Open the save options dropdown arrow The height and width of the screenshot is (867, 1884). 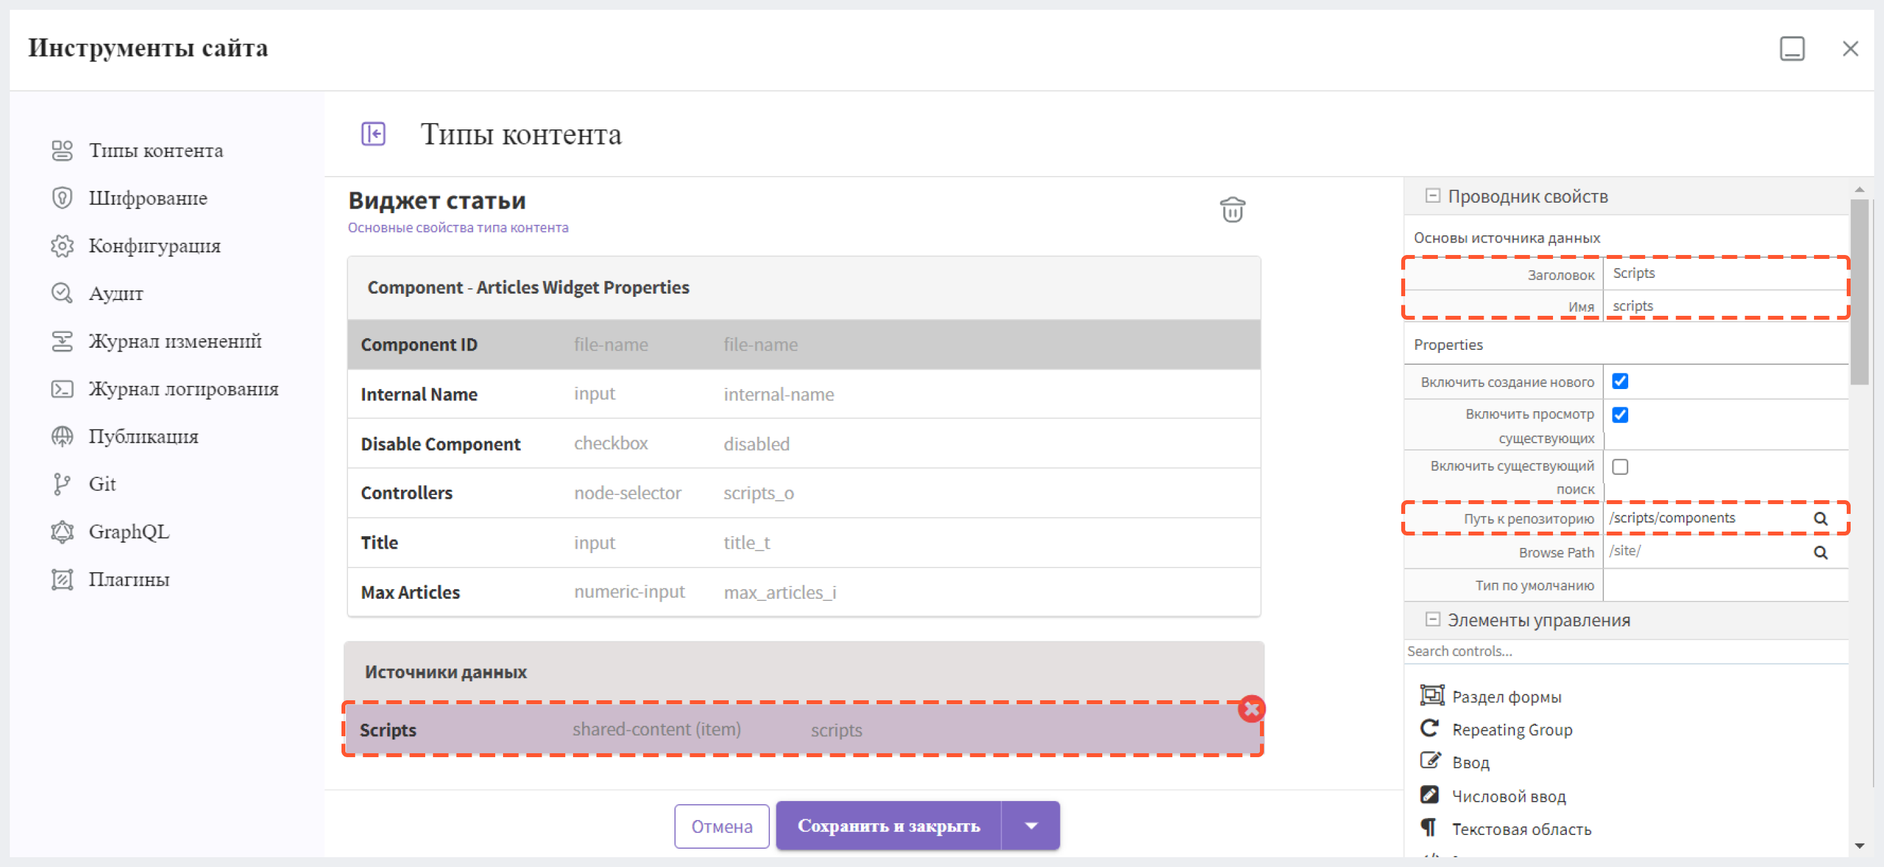1030,825
